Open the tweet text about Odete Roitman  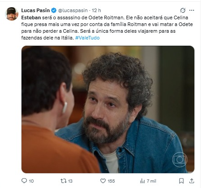tap(107, 27)
